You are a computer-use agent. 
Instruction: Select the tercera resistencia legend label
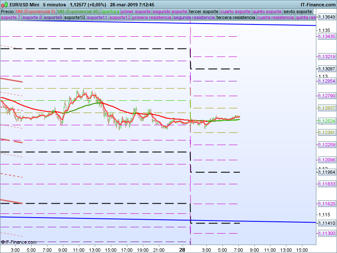coord(235,18)
